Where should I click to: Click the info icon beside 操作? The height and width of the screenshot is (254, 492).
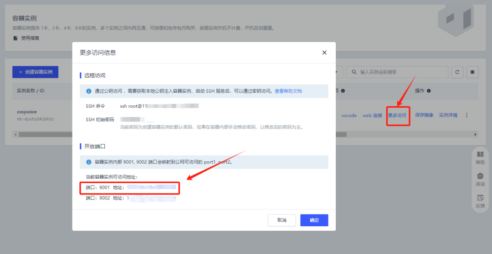429,91
